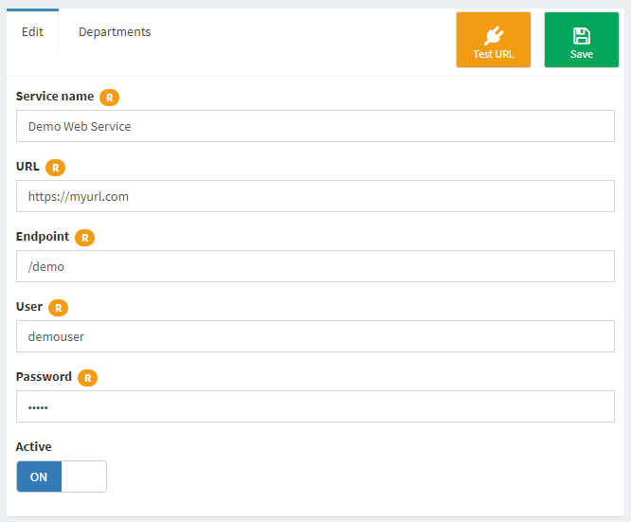This screenshot has width=631, height=522.
Task: Switch to the Departments tab
Action: (x=115, y=32)
